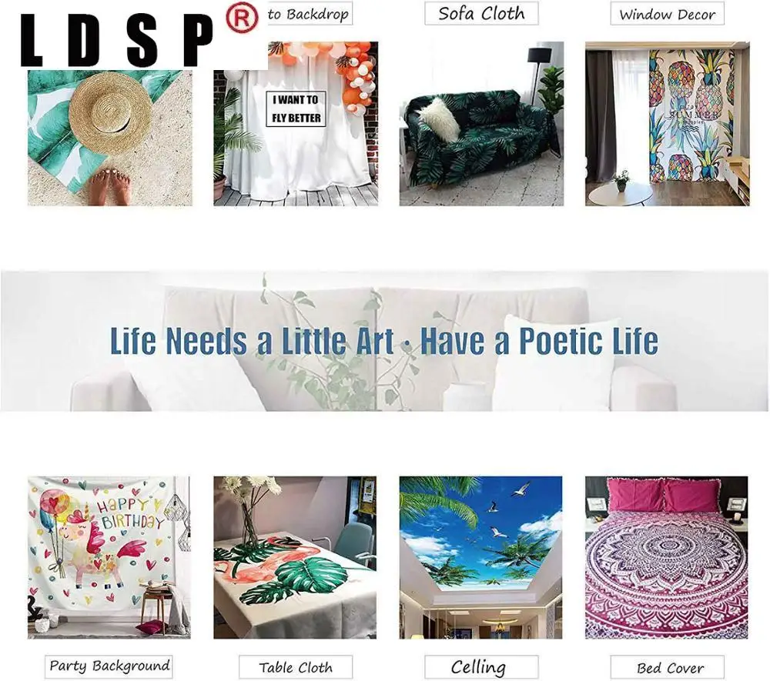Click the I WANT TO FLY BETTER sign
The image size is (770, 681).
click(296, 109)
